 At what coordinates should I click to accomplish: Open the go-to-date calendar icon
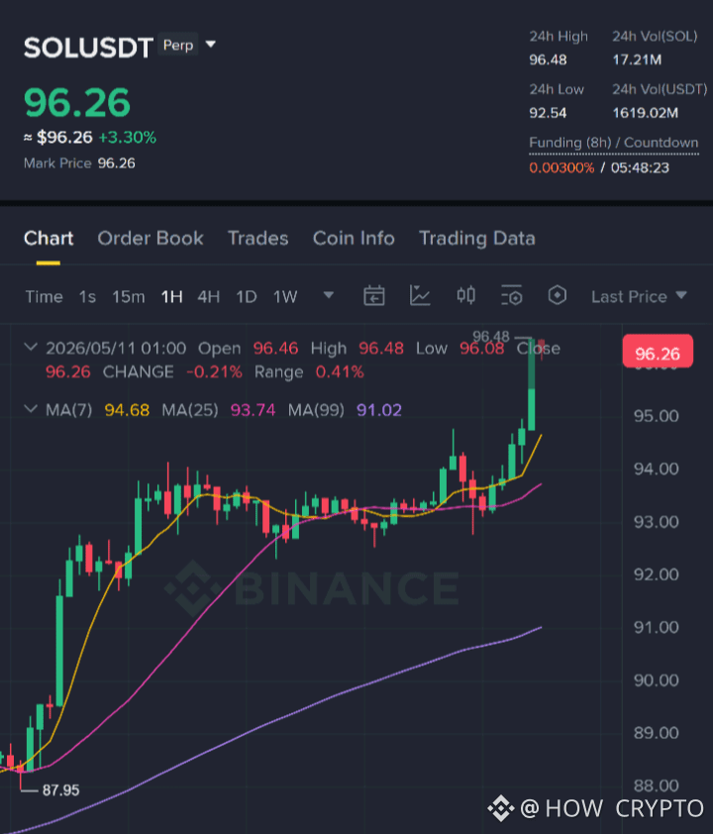tap(373, 296)
